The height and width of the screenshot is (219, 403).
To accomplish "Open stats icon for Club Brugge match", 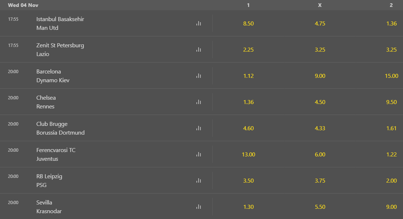I will click(x=198, y=128).
